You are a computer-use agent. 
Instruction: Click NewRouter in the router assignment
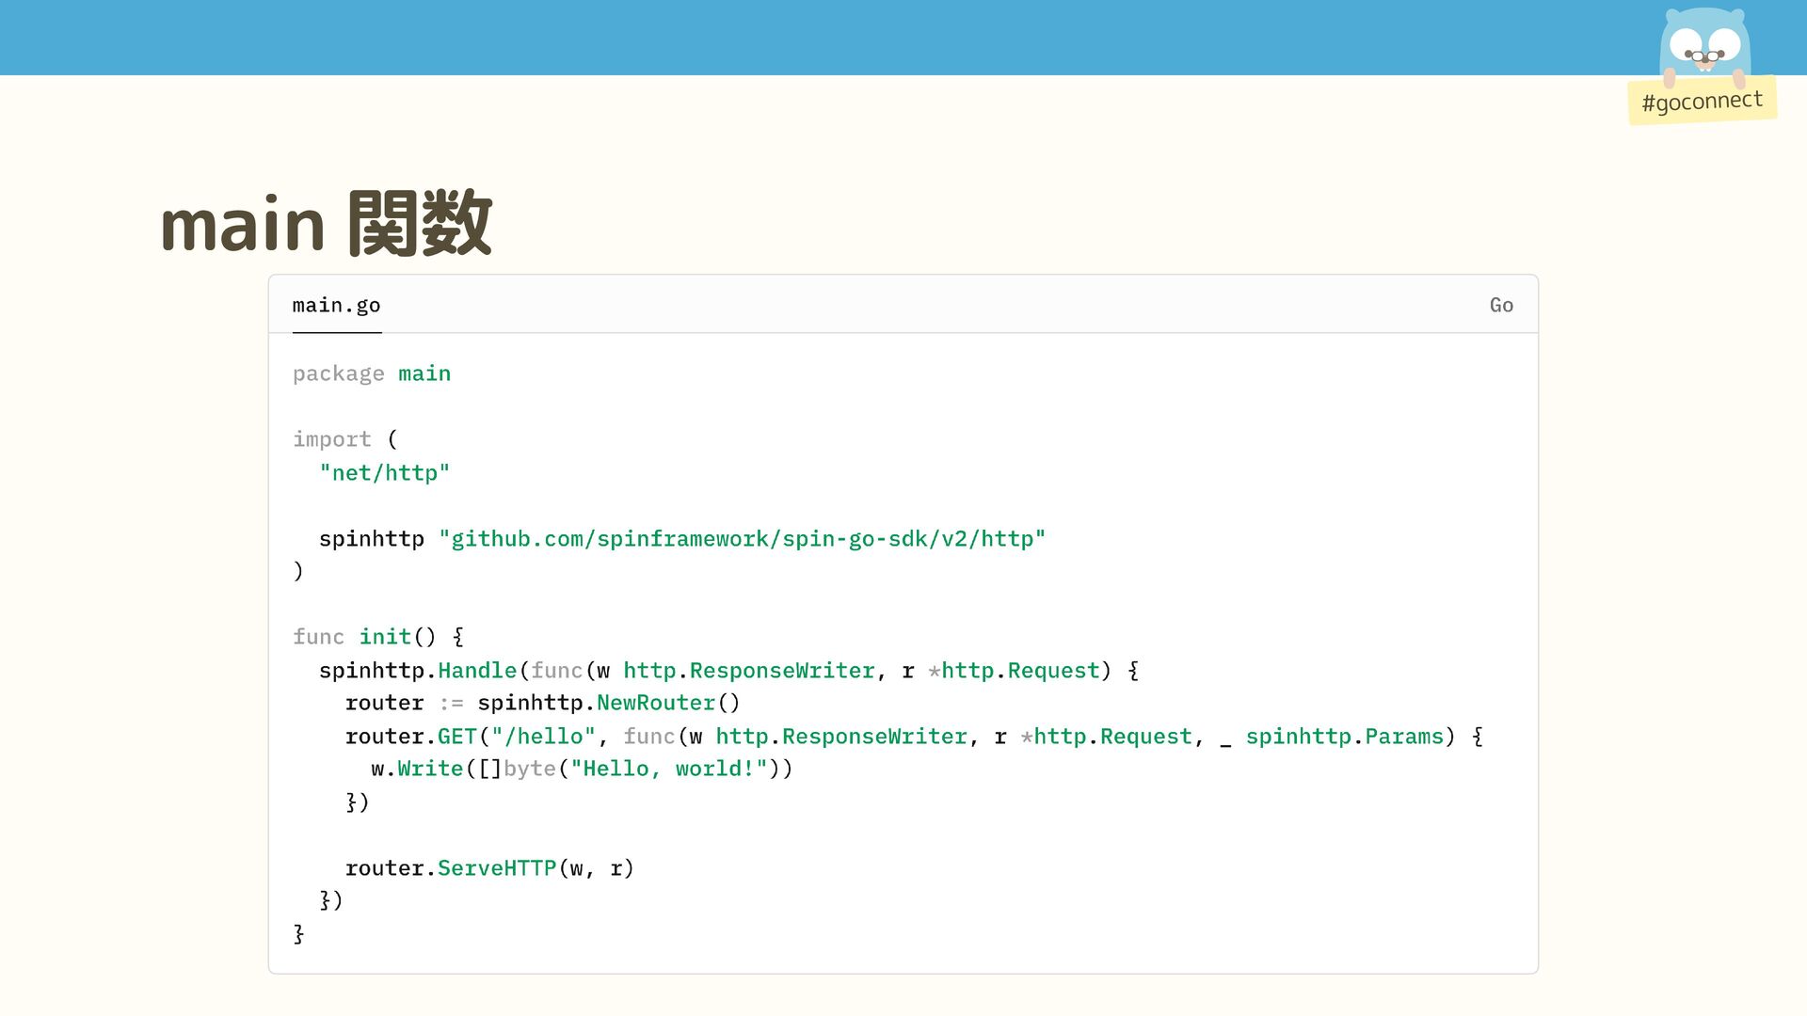(655, 703)
